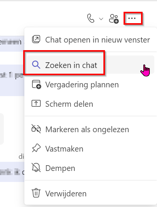This screenshot has height=207, width=157.
Task: Click the share screen arrow icon
Action: tap(36, 103)
